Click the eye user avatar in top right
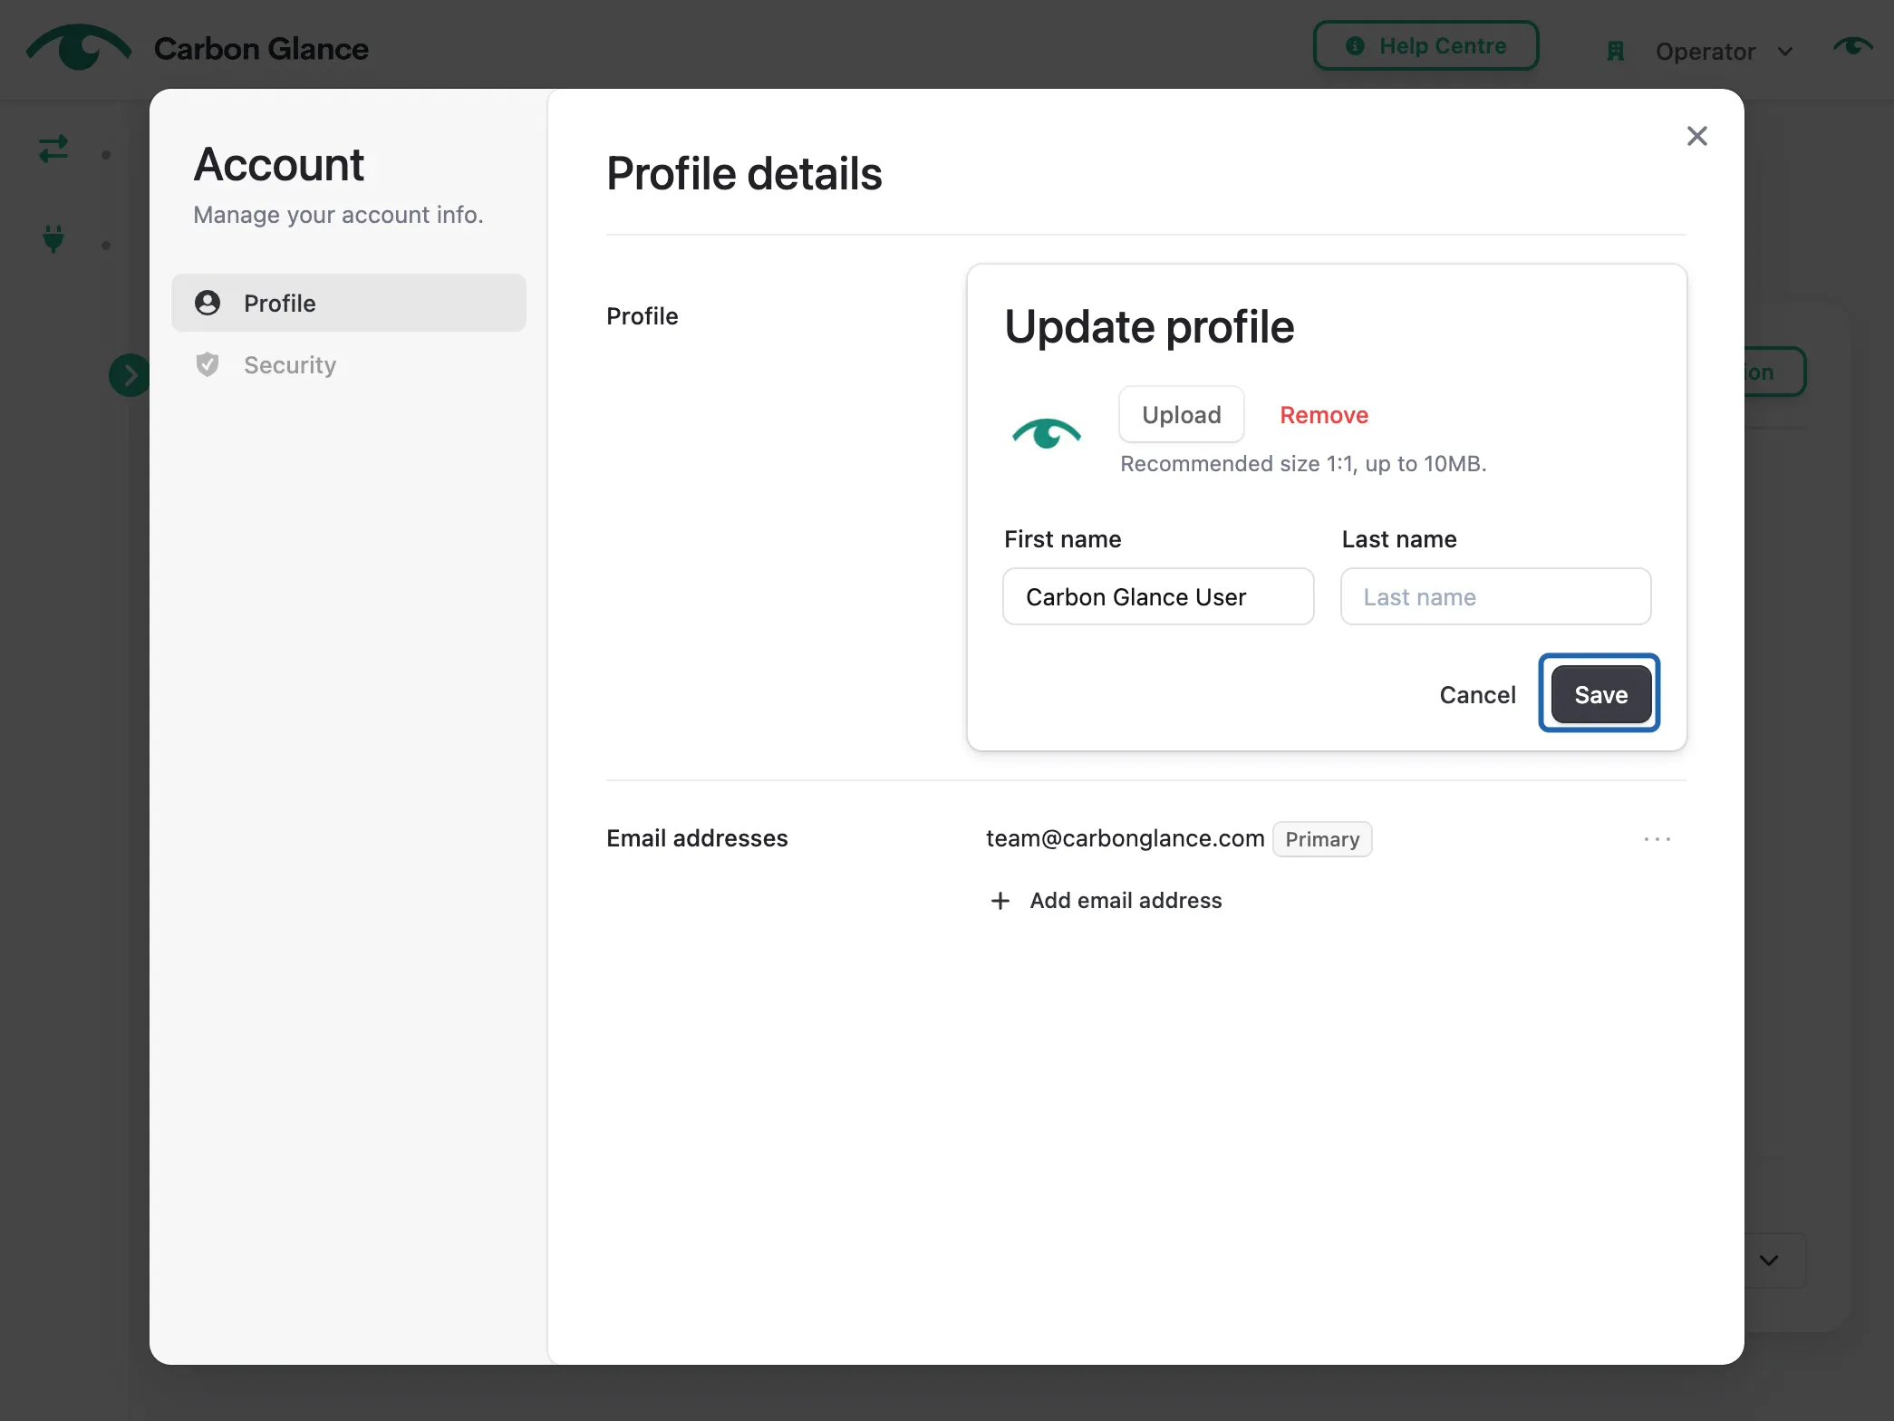This screenshot has width=1894, height=1421. pos(1851,45)
